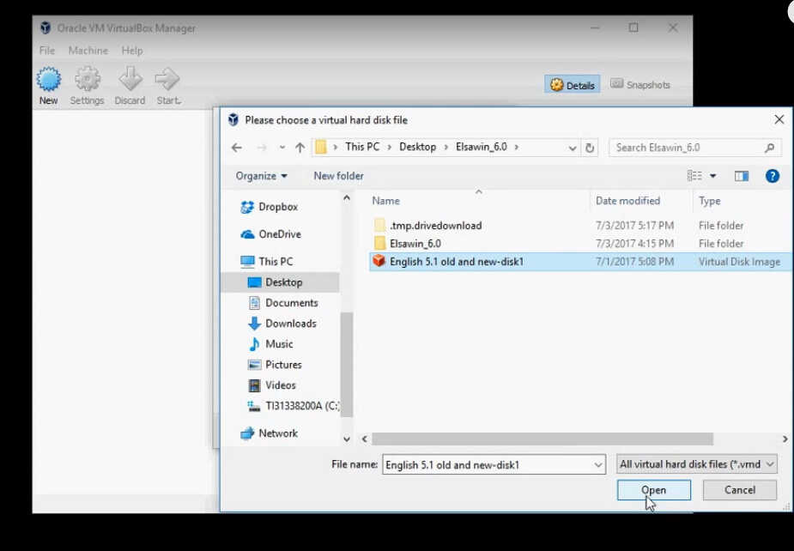
Task: Open recent locations dropdown arrow
Action: point(282,148)
